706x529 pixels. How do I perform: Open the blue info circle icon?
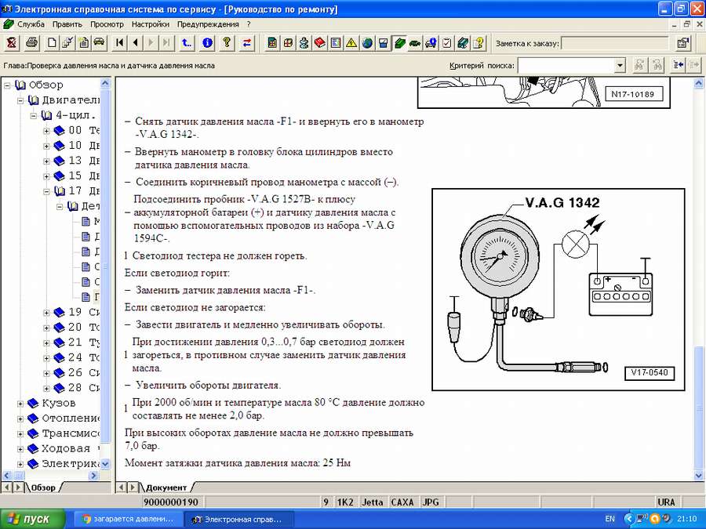[207, 43]
